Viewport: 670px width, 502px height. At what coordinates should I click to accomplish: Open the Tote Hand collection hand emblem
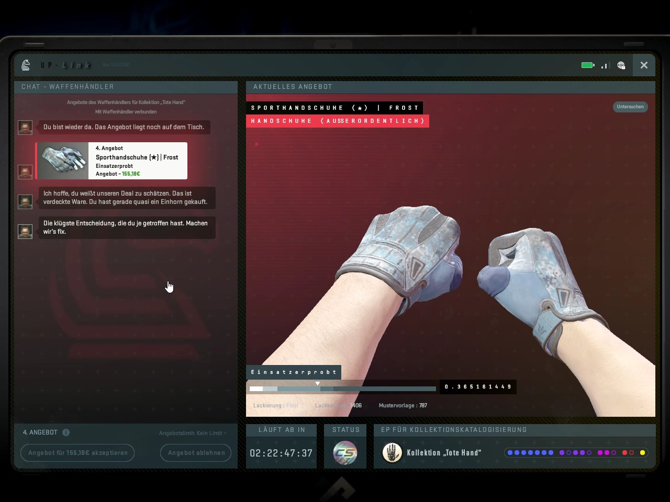tap(392, 453)
